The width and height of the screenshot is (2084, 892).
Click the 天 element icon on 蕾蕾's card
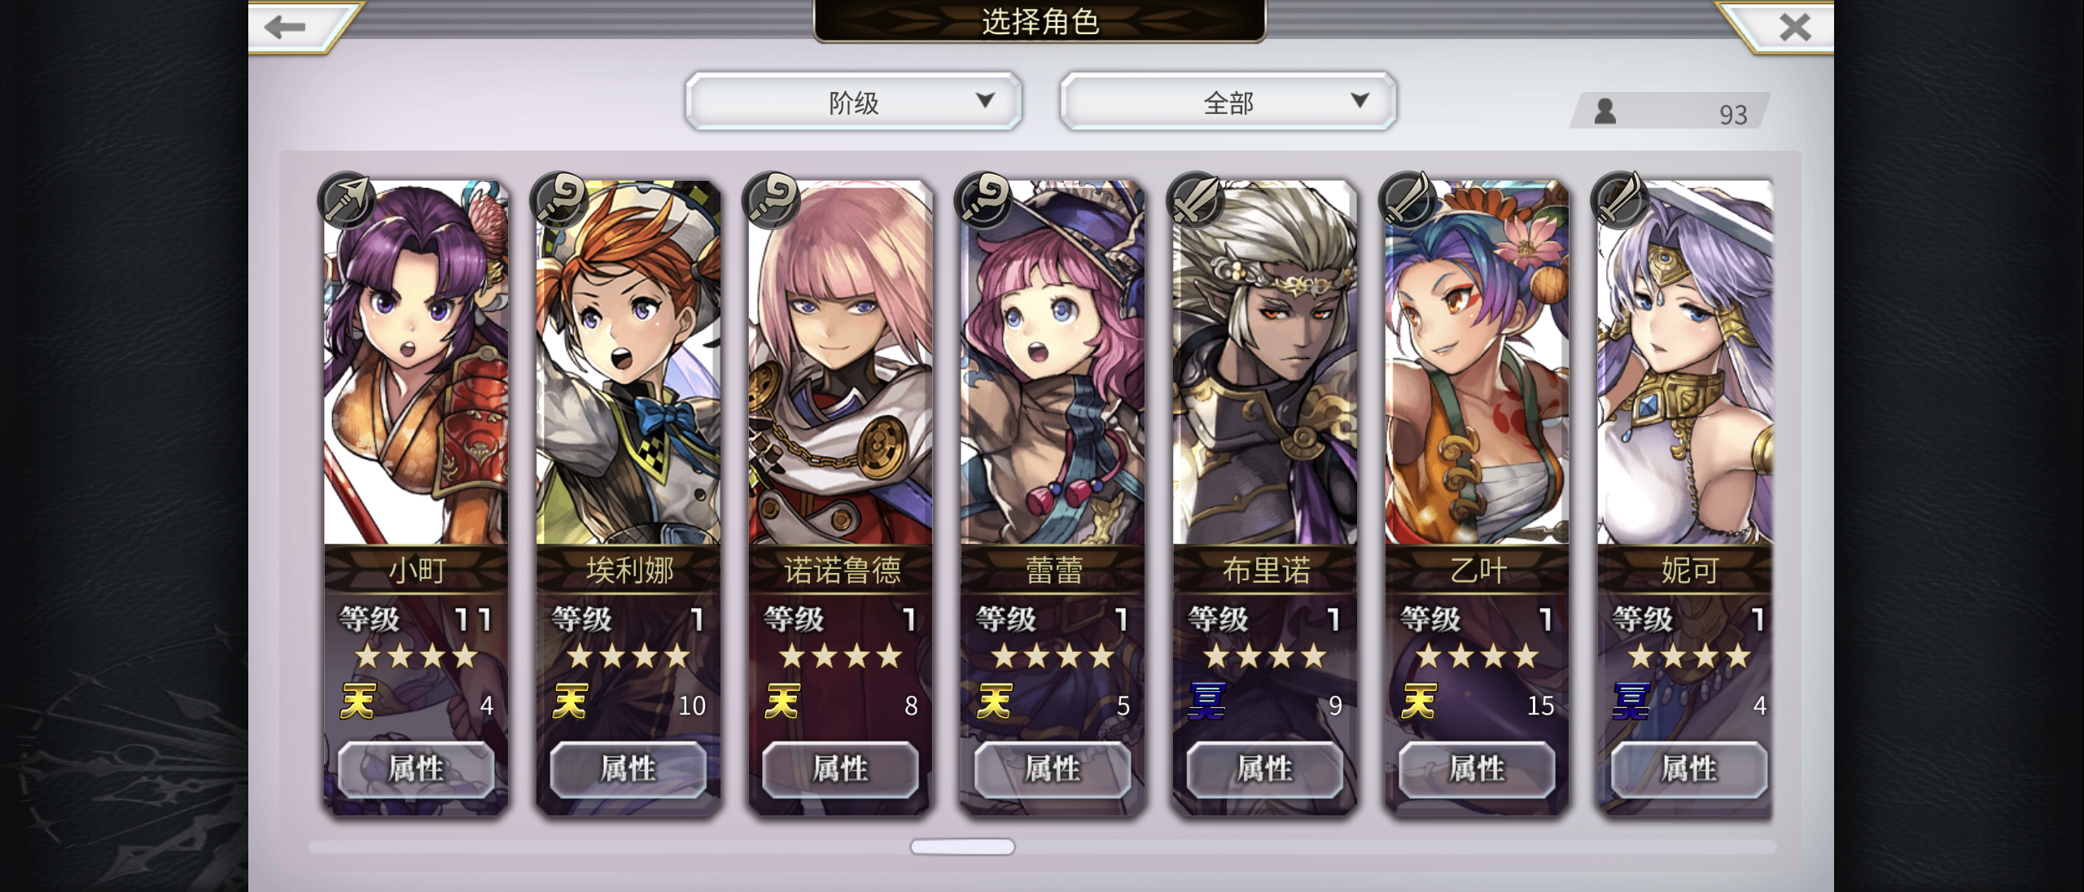(995, 702)
